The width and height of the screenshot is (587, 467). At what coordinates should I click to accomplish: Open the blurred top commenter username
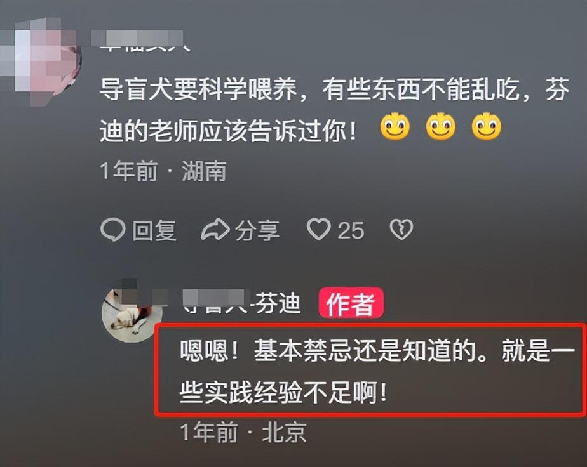click(142, 41)
